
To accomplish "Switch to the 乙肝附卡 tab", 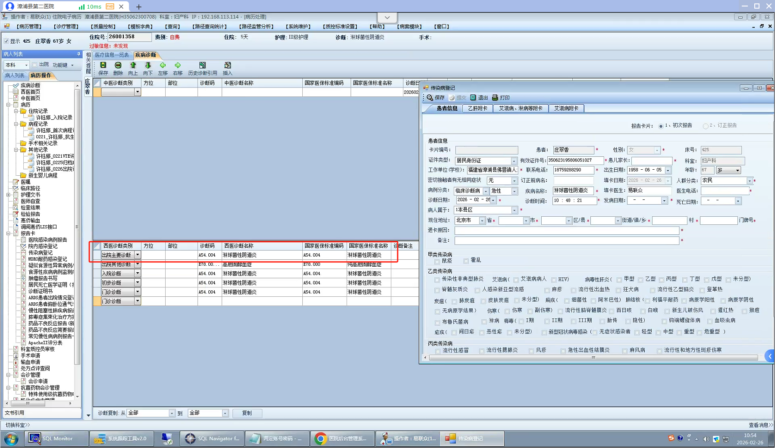I will [x=477, y=109].
